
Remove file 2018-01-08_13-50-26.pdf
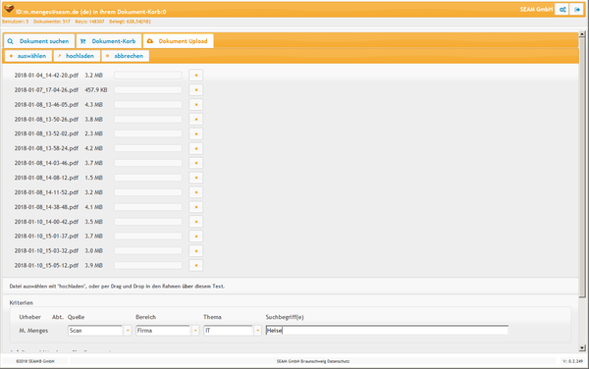pyautogui.click(x=195, y=119)
